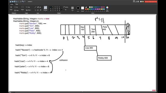Copy the current selection

pos(16,10)
